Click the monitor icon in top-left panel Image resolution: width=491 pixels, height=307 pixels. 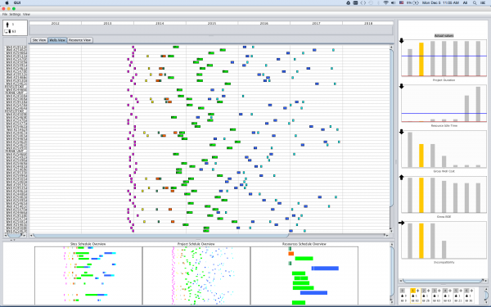pos(8,31)
